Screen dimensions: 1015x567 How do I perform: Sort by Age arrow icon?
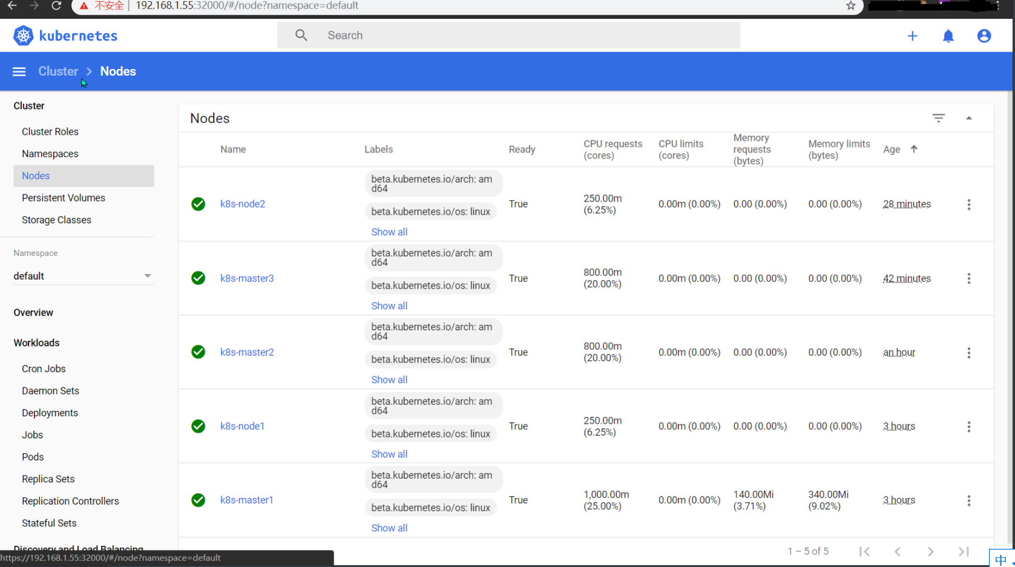pyautogui.click(x=914, y=149)
